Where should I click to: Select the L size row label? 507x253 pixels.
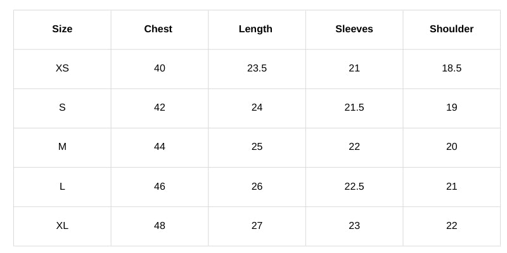tap(62, 187)
